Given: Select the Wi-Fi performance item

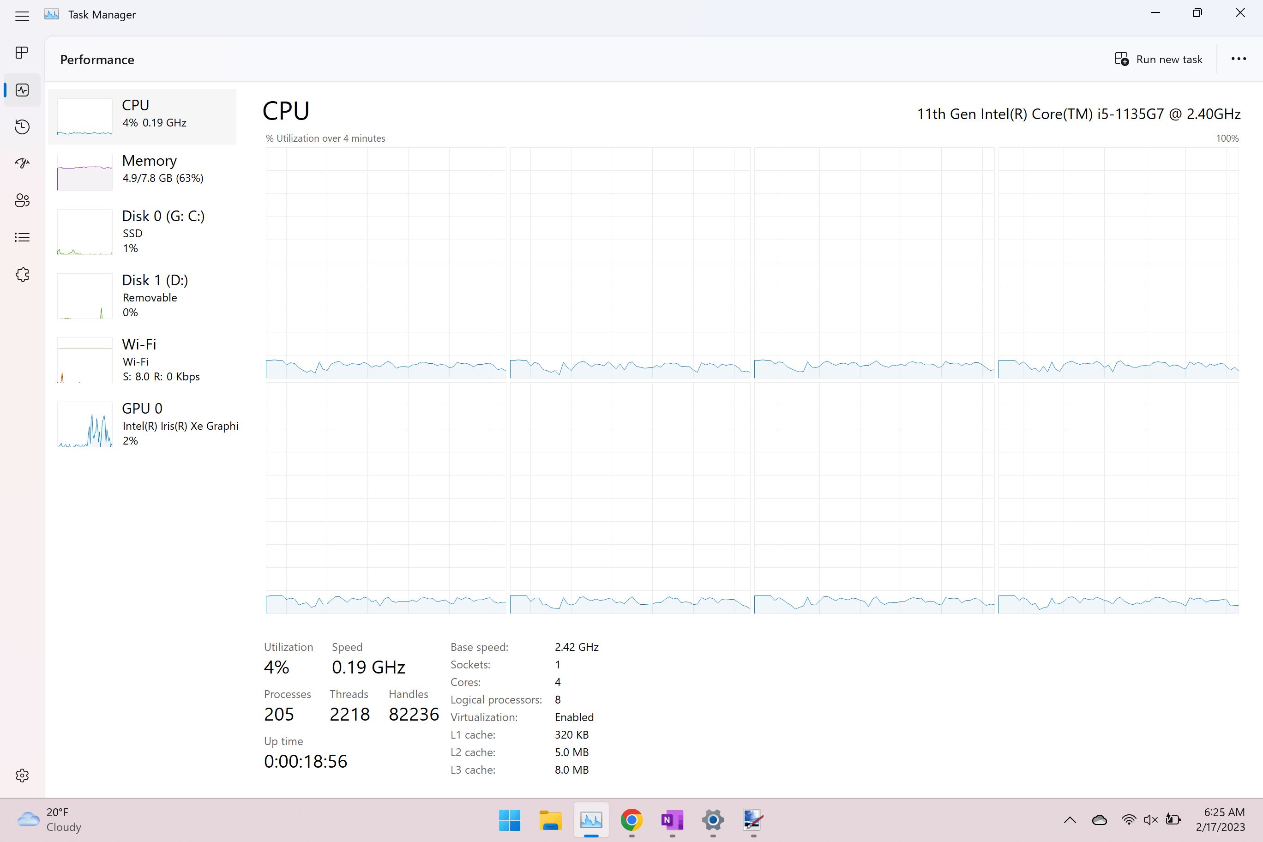Looking at the screenshot, I should point(142,360).
